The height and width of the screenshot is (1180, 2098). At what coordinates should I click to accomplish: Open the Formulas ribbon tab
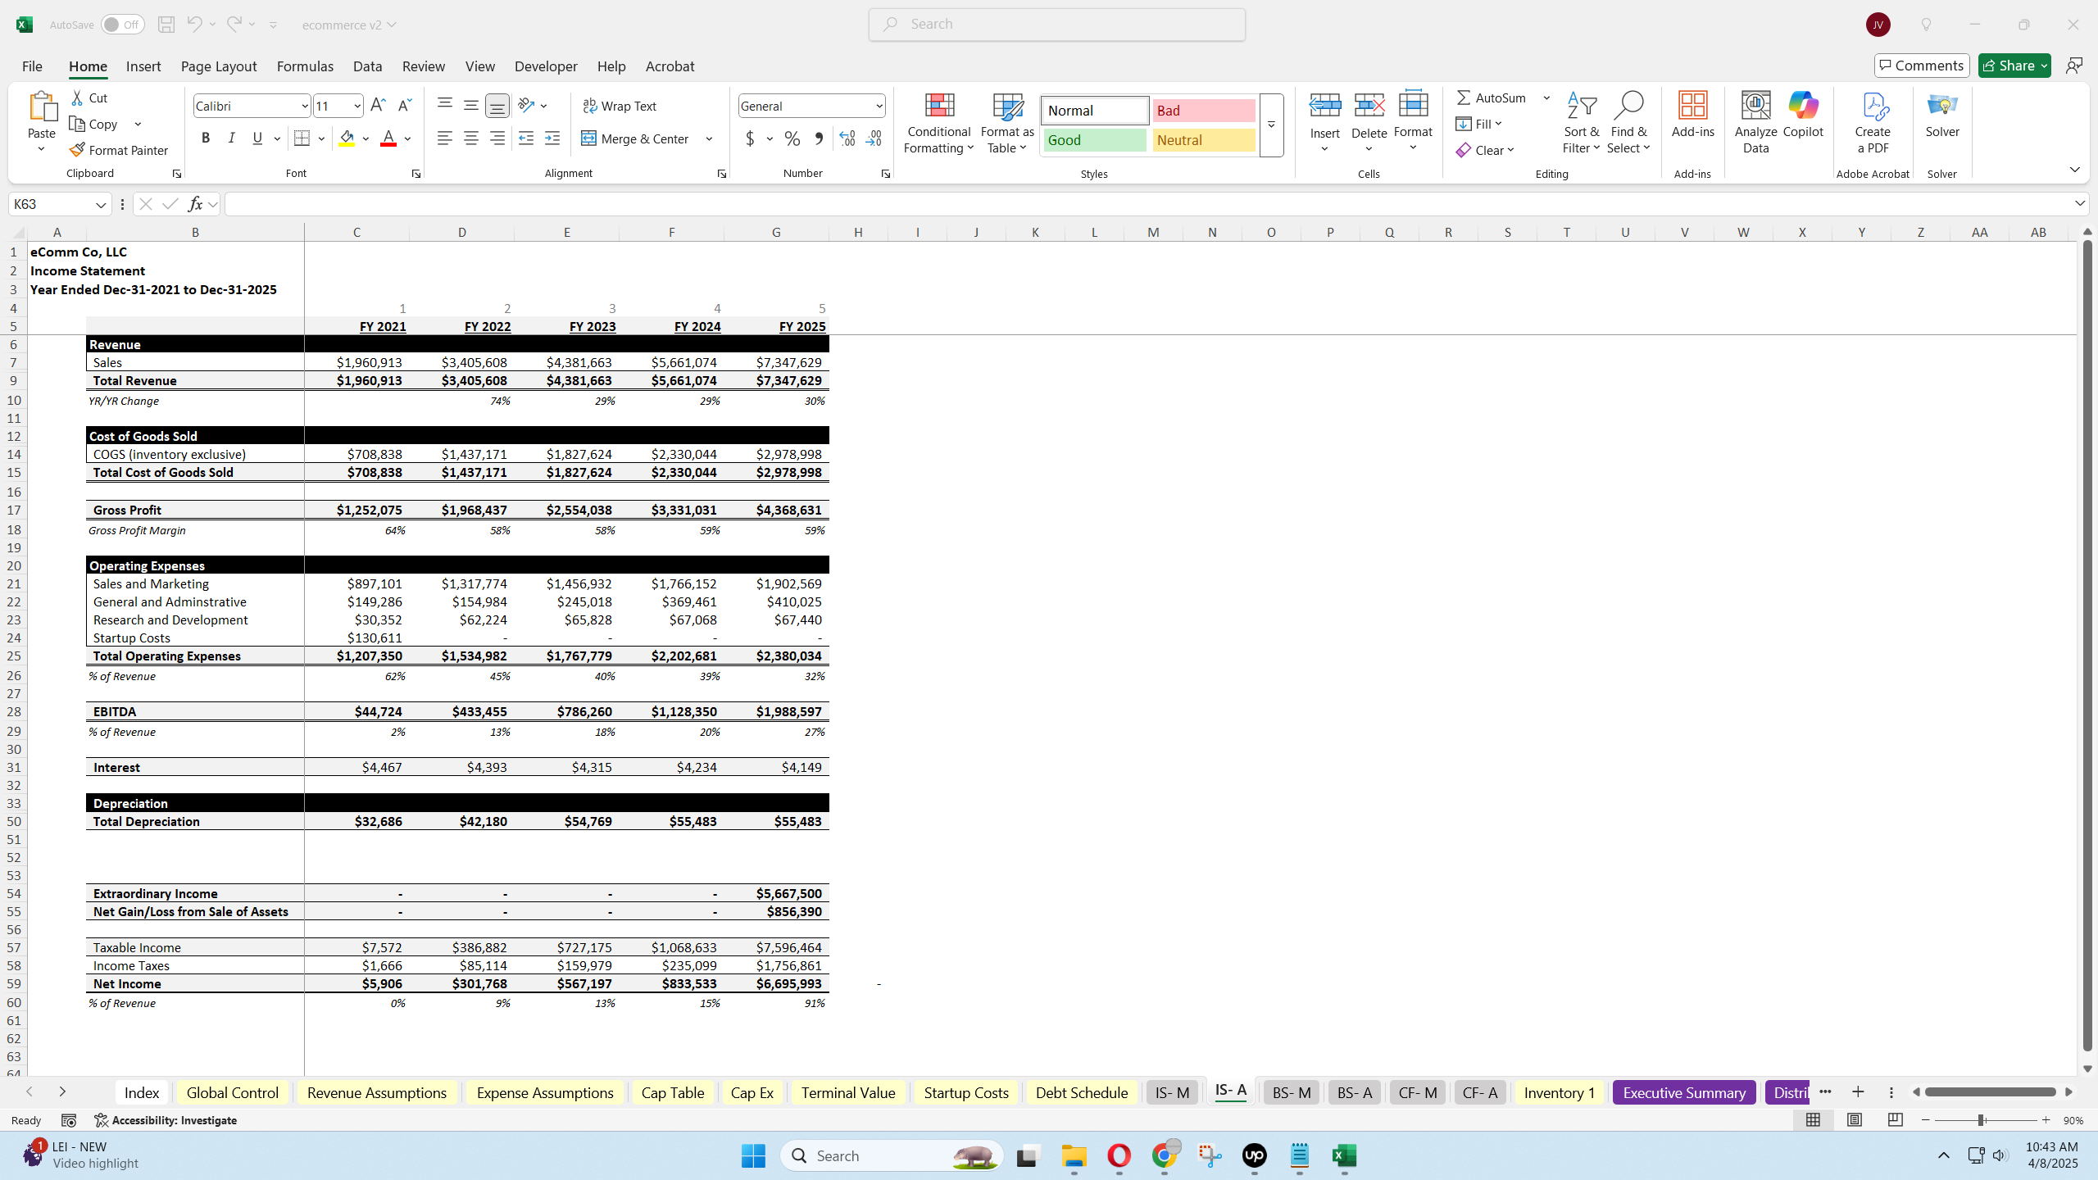[x=305, y=66]
